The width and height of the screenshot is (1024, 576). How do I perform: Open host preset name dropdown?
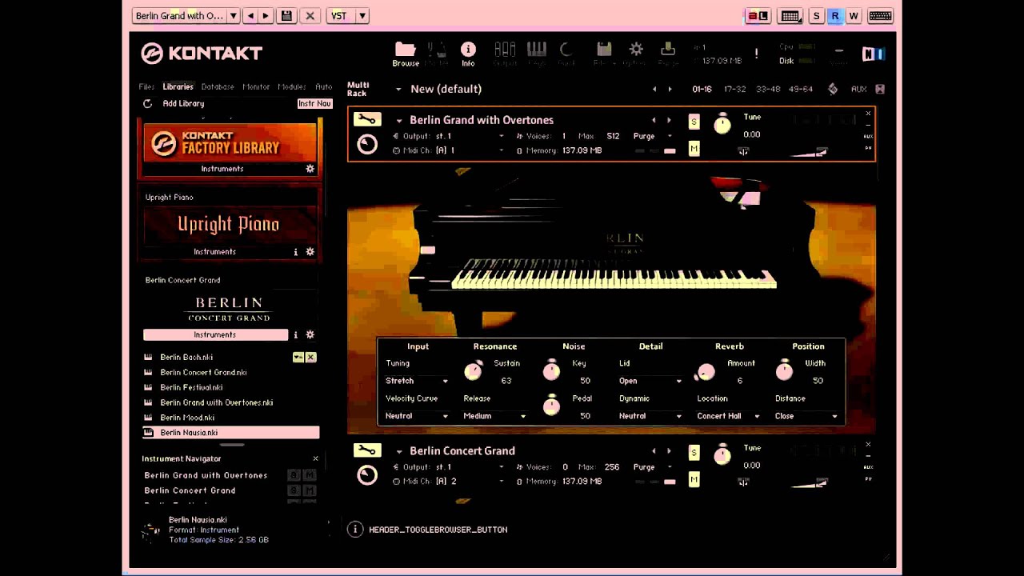[x=233, y=16]
